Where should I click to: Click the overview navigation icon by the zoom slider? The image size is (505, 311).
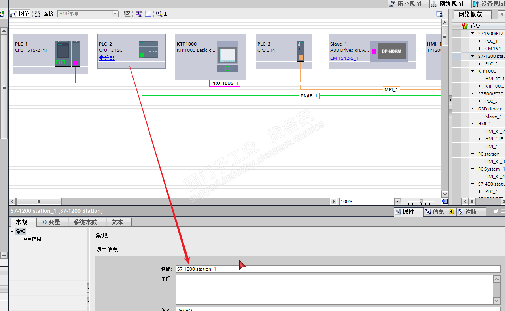[445, 201]
